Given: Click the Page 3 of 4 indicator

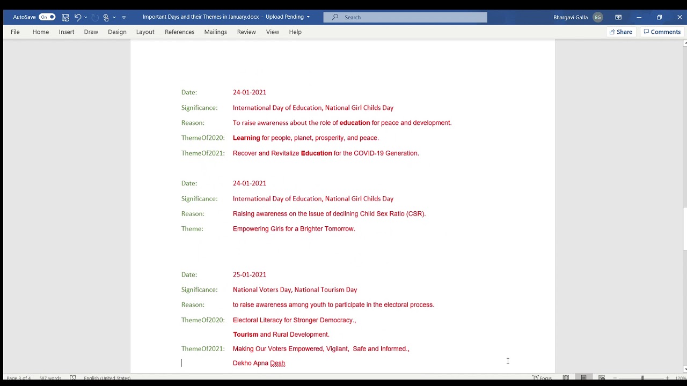Looking at the screenshot, I should coord(19,378).
